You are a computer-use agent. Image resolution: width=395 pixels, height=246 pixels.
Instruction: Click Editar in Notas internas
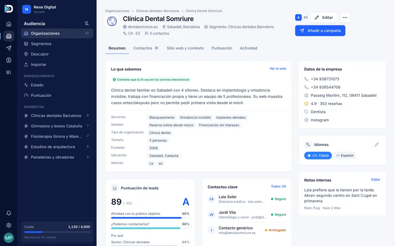(376, 180)
